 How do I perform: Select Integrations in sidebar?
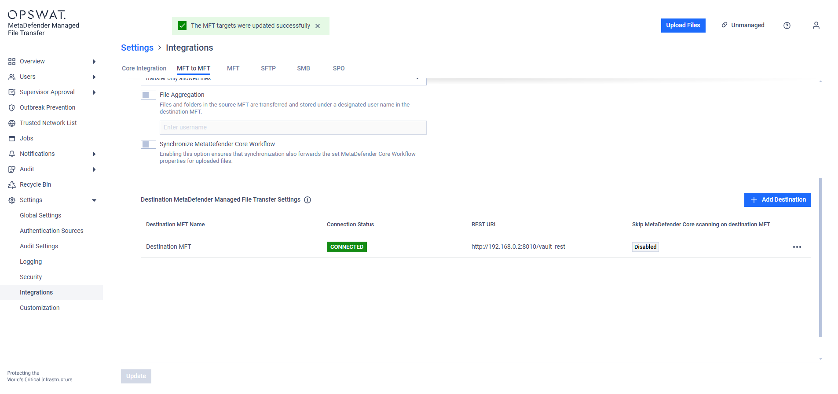51,292
